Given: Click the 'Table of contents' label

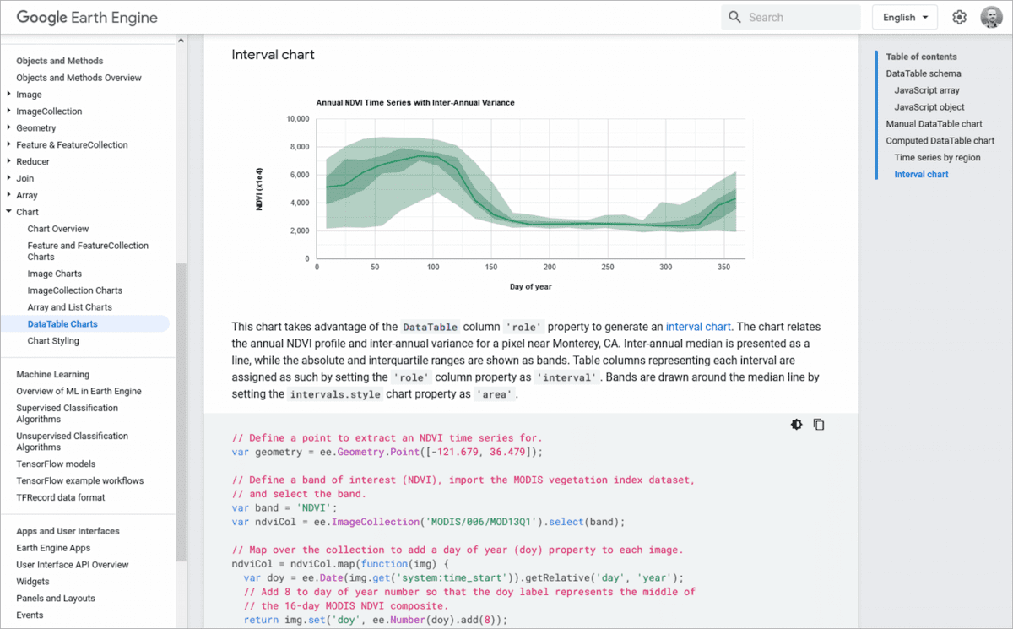Looking at the screenshot, I should [x=921, y=57].
